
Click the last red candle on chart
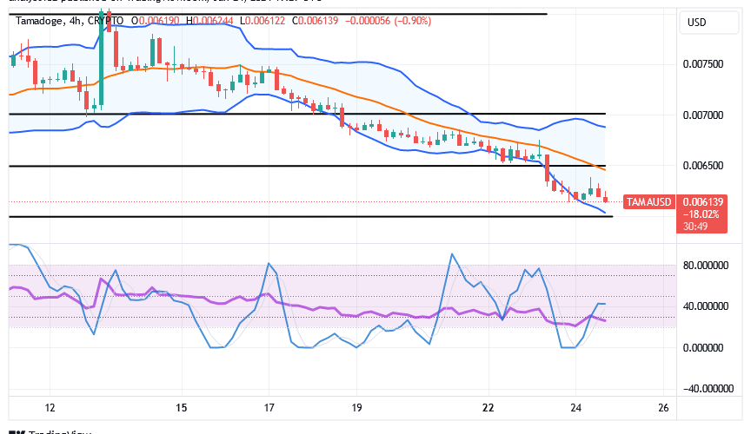606,199
